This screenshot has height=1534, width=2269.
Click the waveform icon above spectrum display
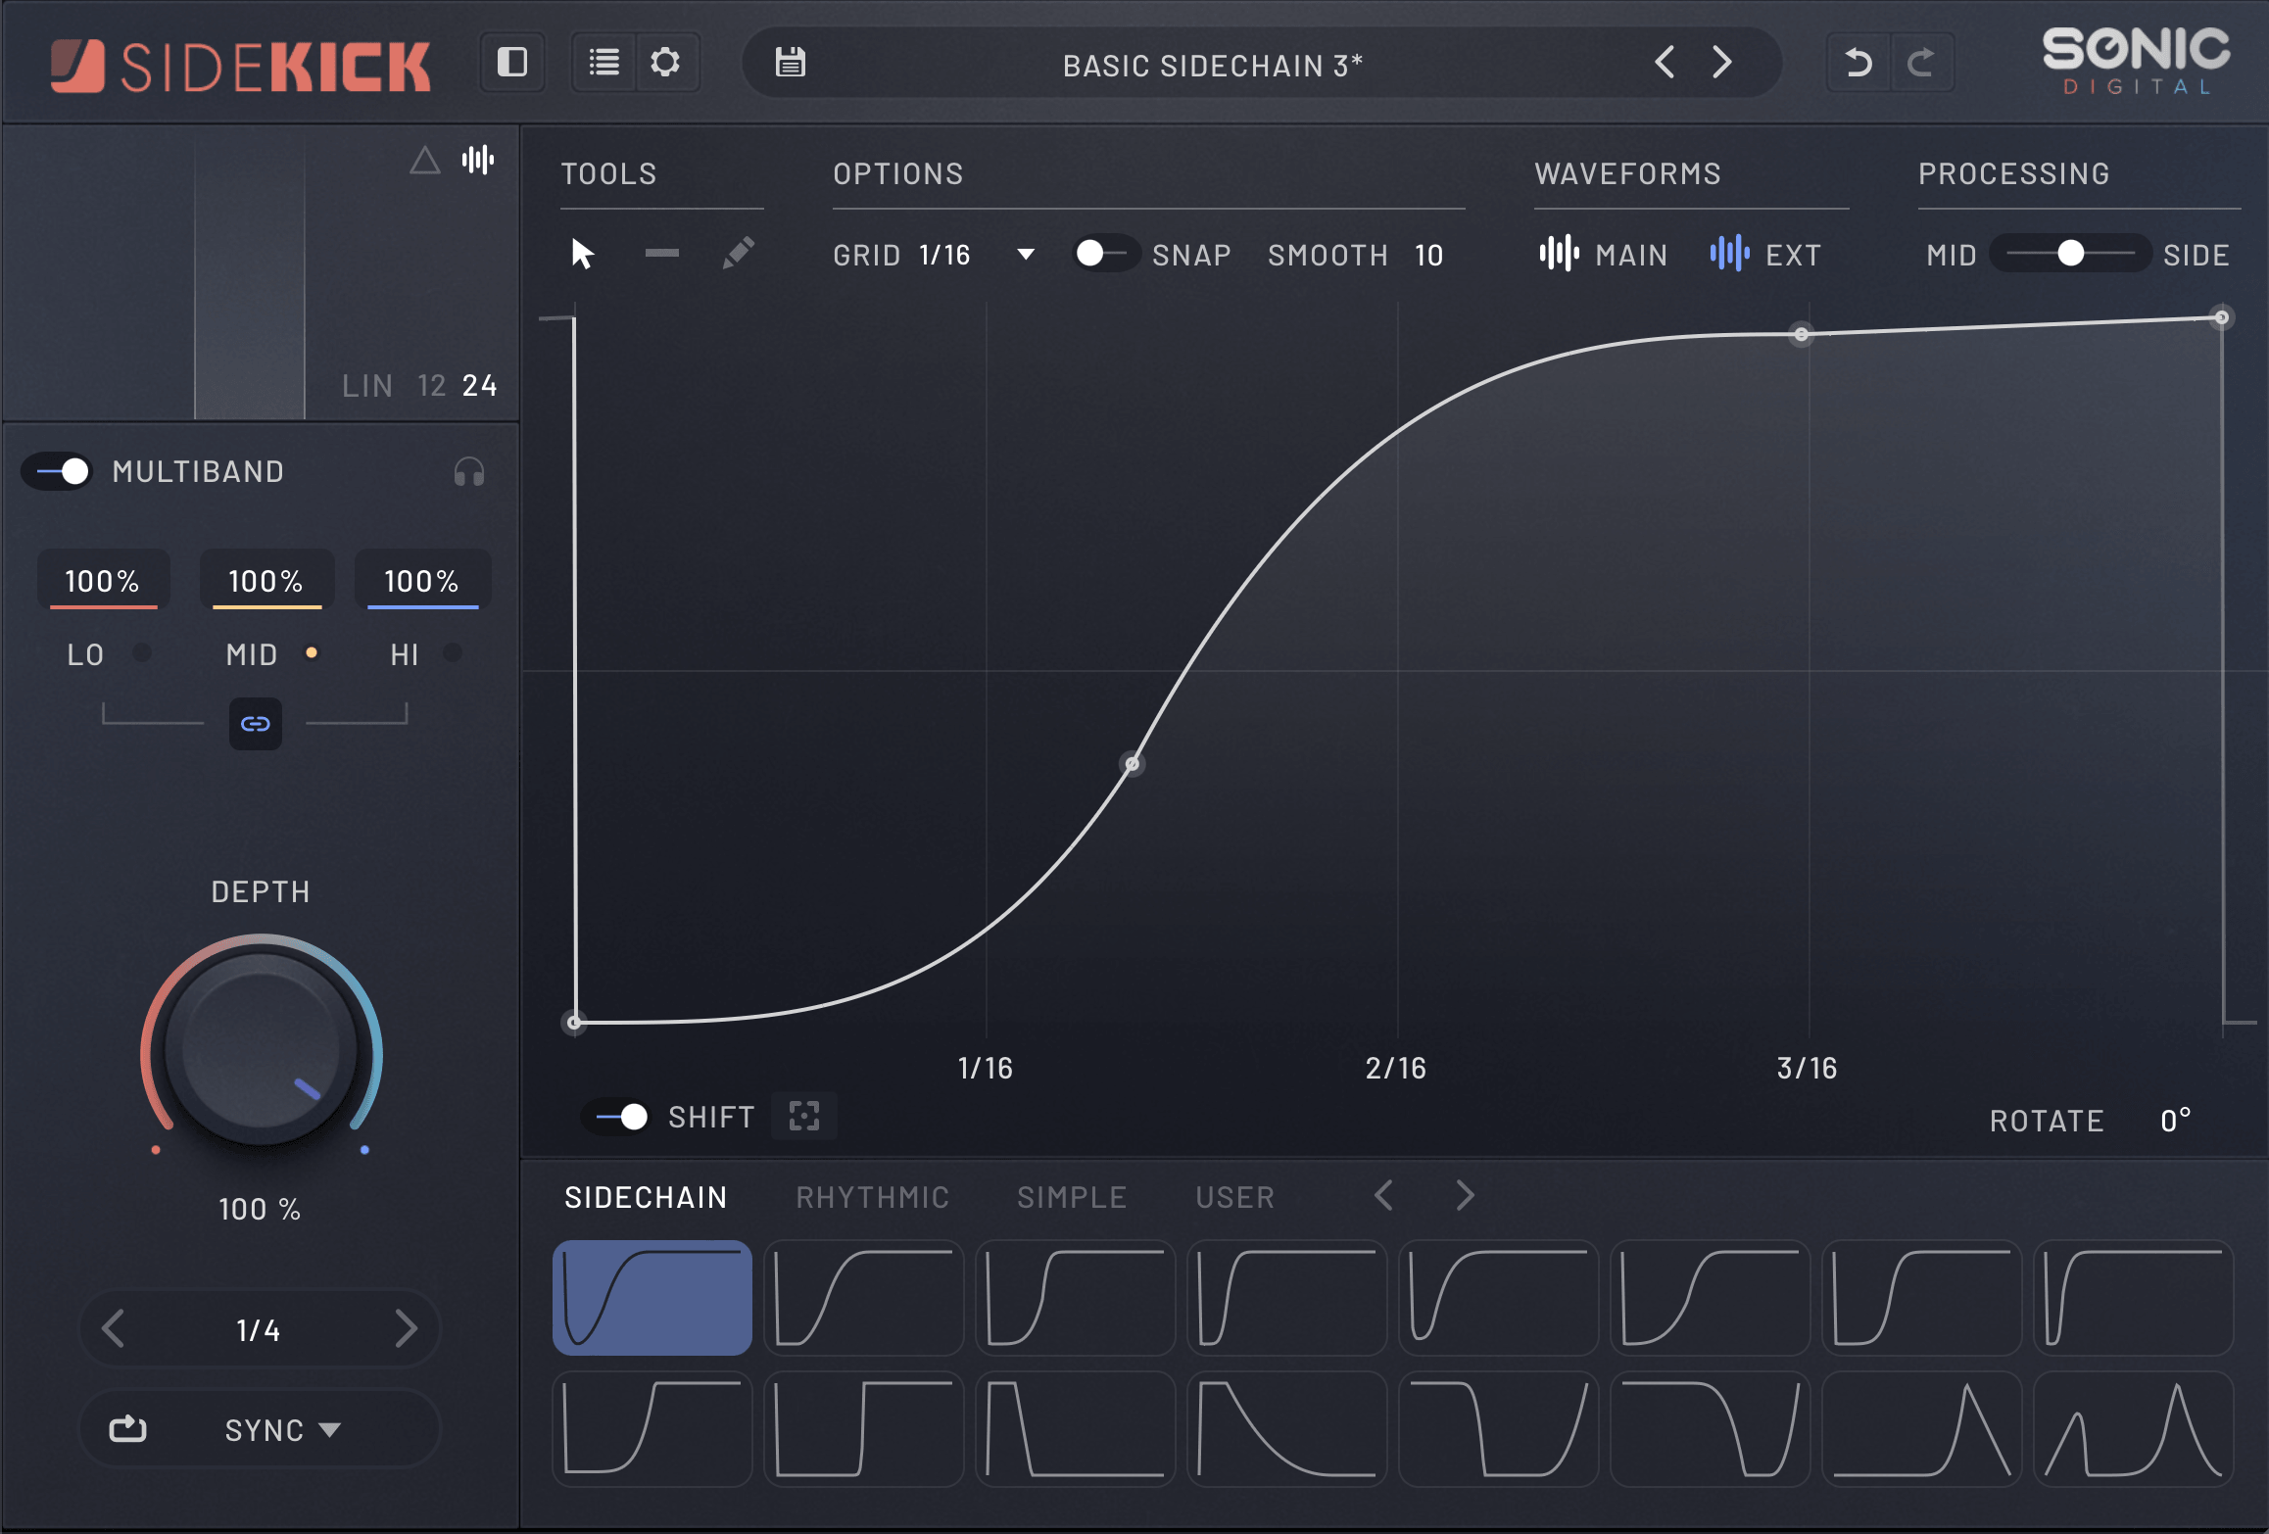(478, 160)
